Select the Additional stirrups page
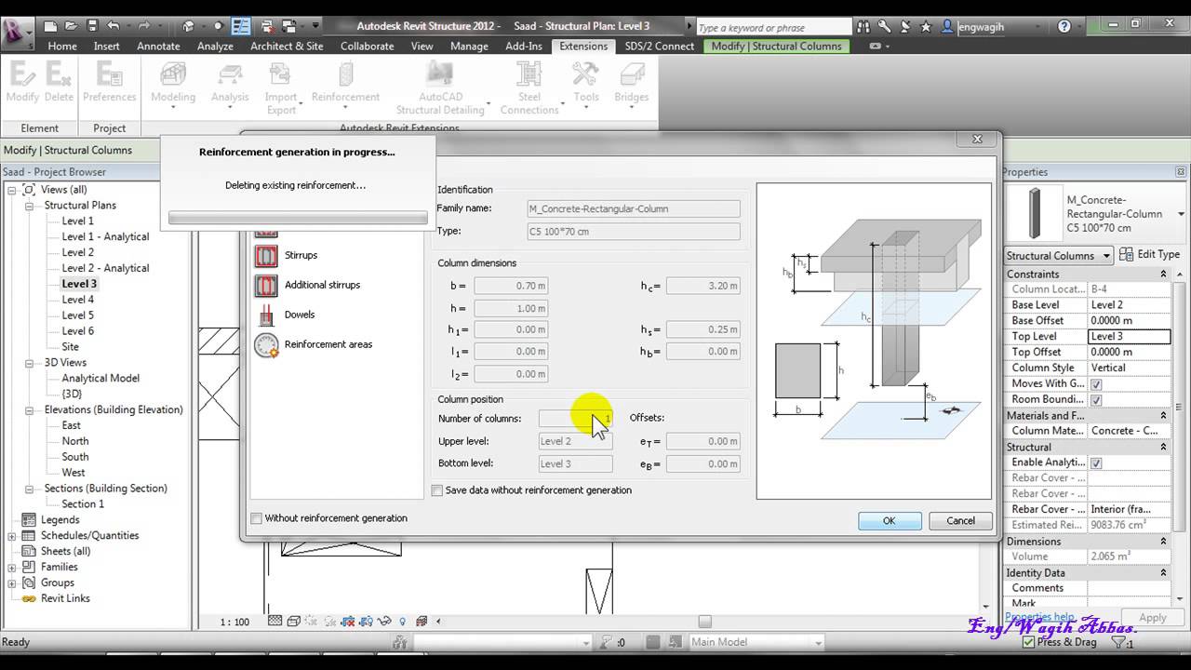Viewport: 1191px width, 670px height. coord(322,285)
